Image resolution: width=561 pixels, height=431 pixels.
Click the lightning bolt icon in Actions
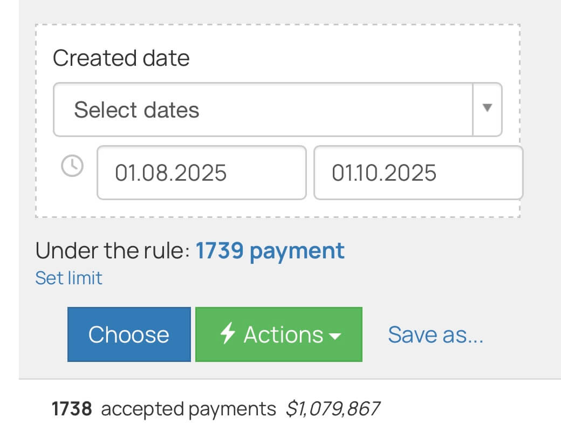(227, 333)
